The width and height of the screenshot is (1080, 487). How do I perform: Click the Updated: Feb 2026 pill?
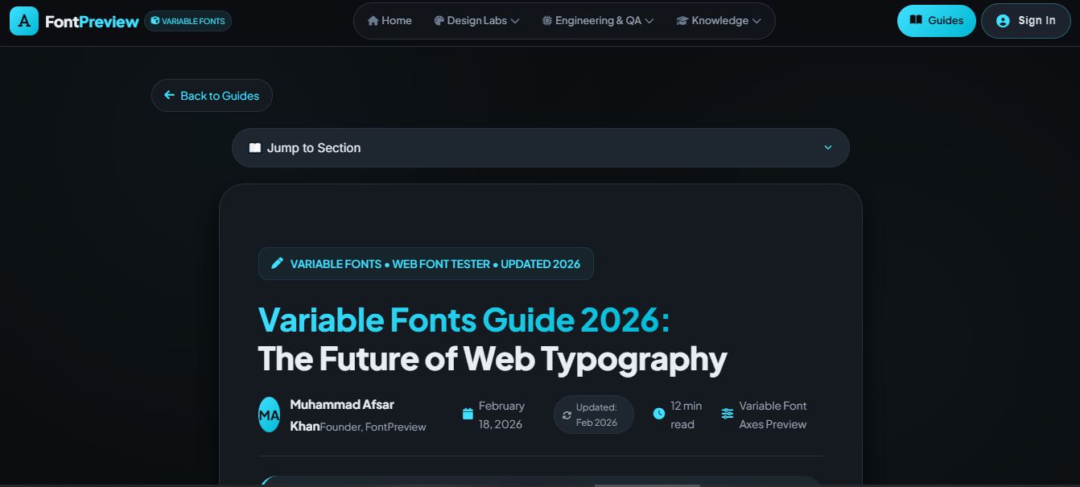click(594, 415)
